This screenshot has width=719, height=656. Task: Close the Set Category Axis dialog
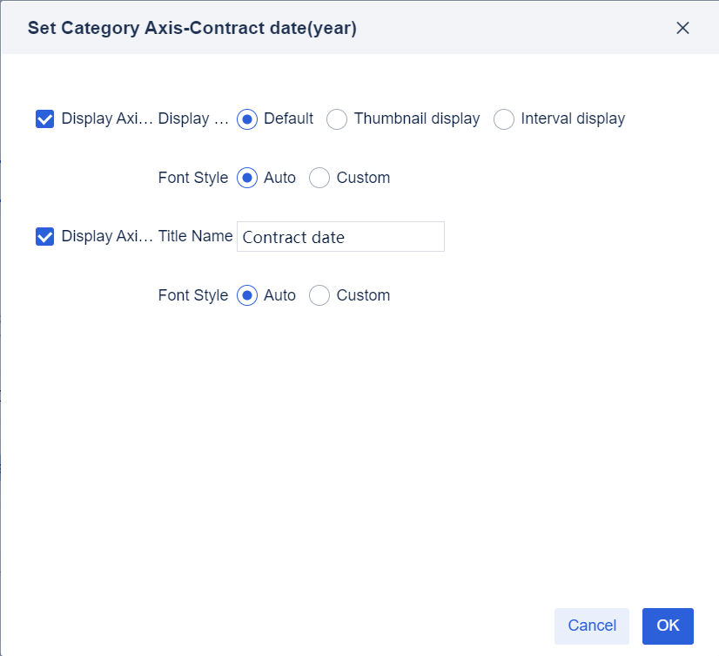coord(682,28)
